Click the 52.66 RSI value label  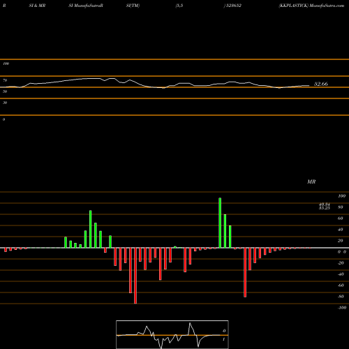click(321, 84)
